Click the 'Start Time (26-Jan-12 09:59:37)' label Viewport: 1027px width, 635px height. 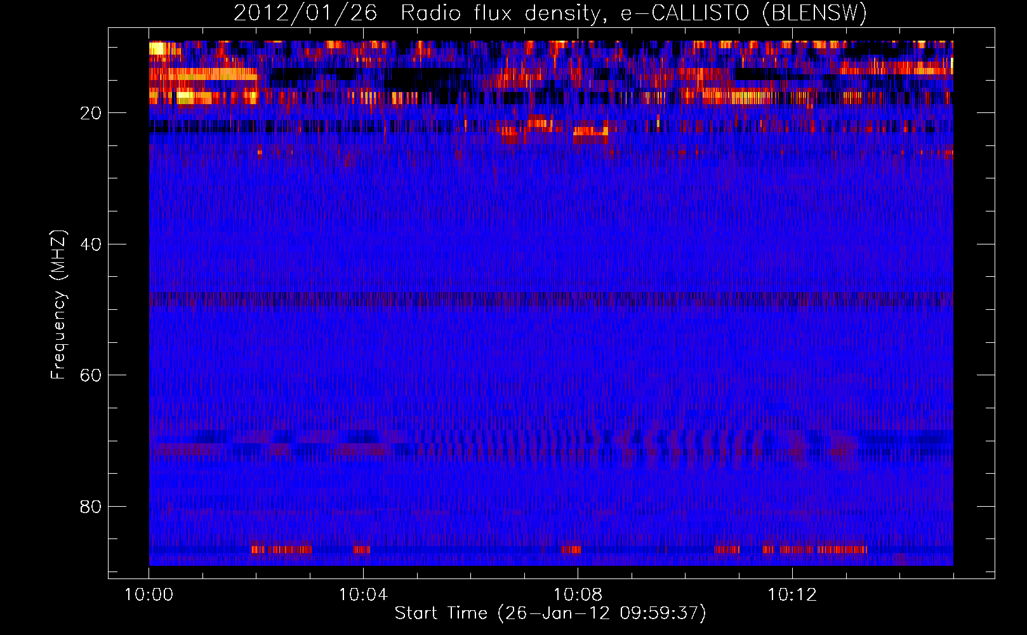550,613
